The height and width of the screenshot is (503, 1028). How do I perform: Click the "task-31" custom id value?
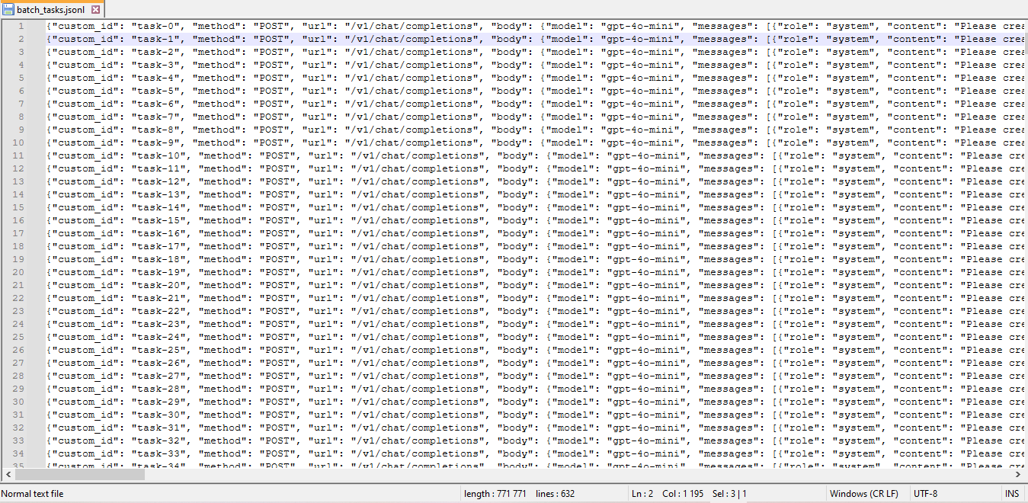coord(159,428)
